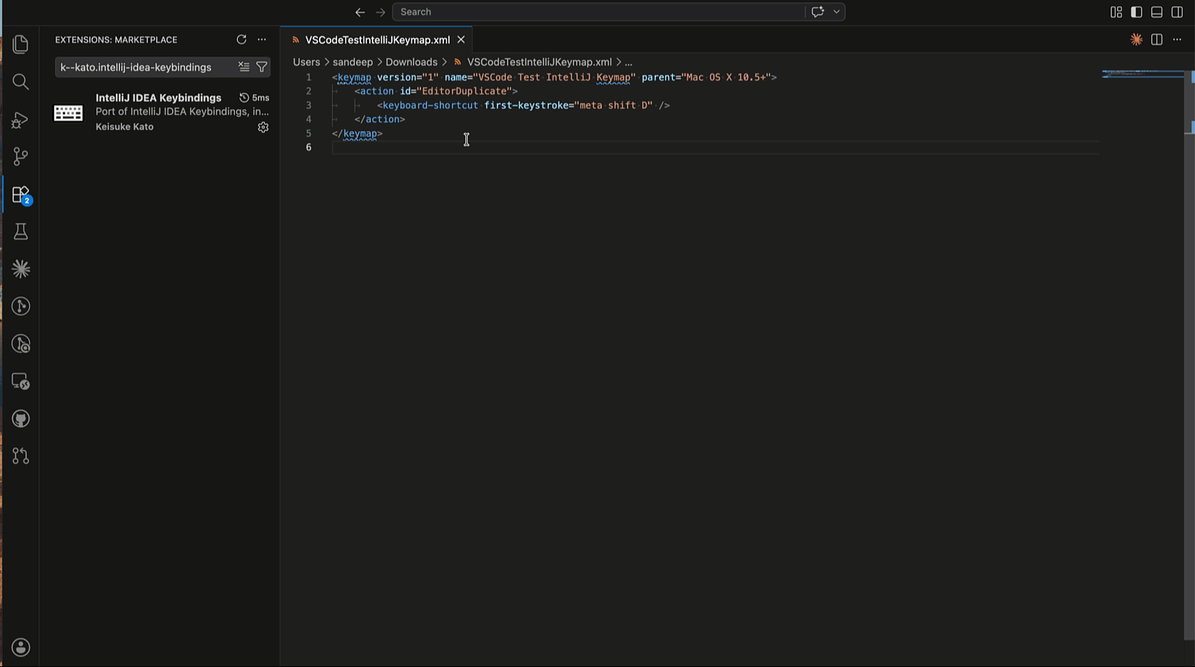Viewport: 1195px width, 667px height.
Task: Open the Source Control view
Action: click(21, 156)
